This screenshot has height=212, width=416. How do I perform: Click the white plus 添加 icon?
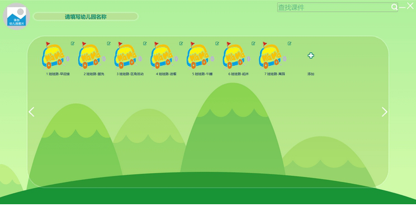tap(311, 55)
